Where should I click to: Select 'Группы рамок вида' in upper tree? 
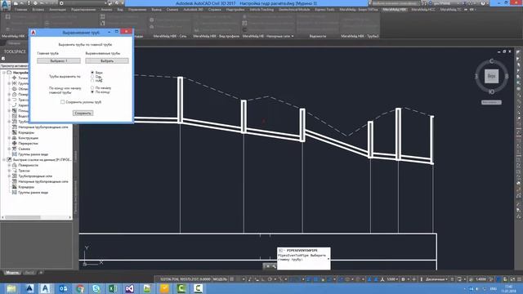pos(33,154)
